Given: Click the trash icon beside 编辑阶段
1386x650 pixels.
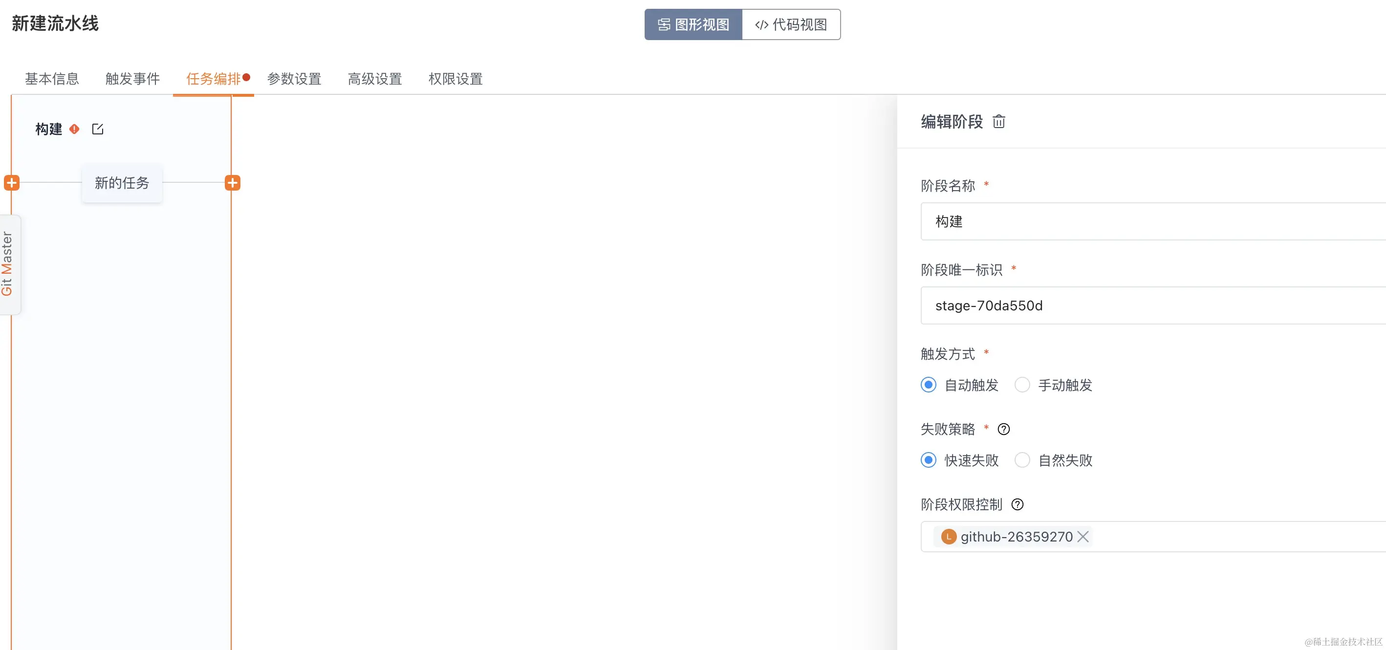Looking at the screenshot, I should [x=998, y=122].
